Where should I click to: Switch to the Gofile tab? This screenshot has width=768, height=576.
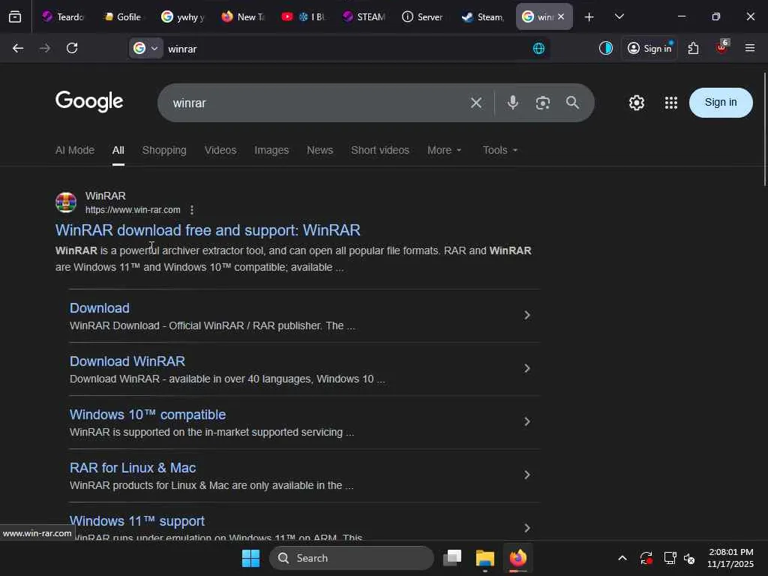pos(123,16)
